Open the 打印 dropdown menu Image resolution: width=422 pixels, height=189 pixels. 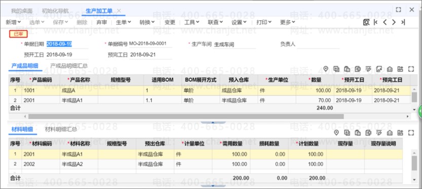pos(264,22)
